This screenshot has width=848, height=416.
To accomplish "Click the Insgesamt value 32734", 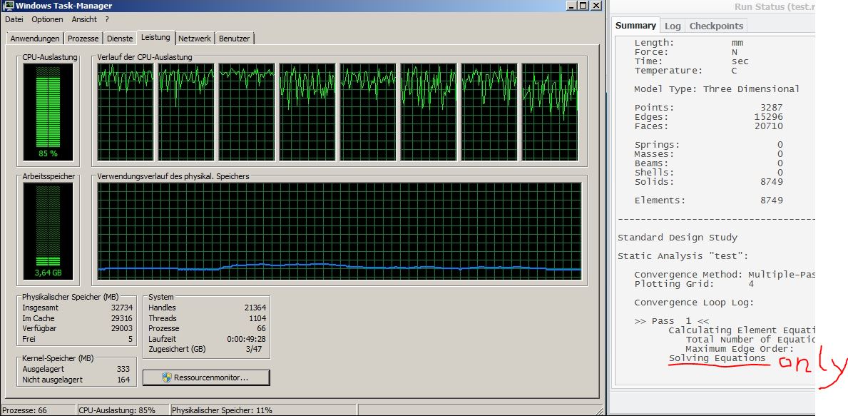I will click(x=122, y=308).
